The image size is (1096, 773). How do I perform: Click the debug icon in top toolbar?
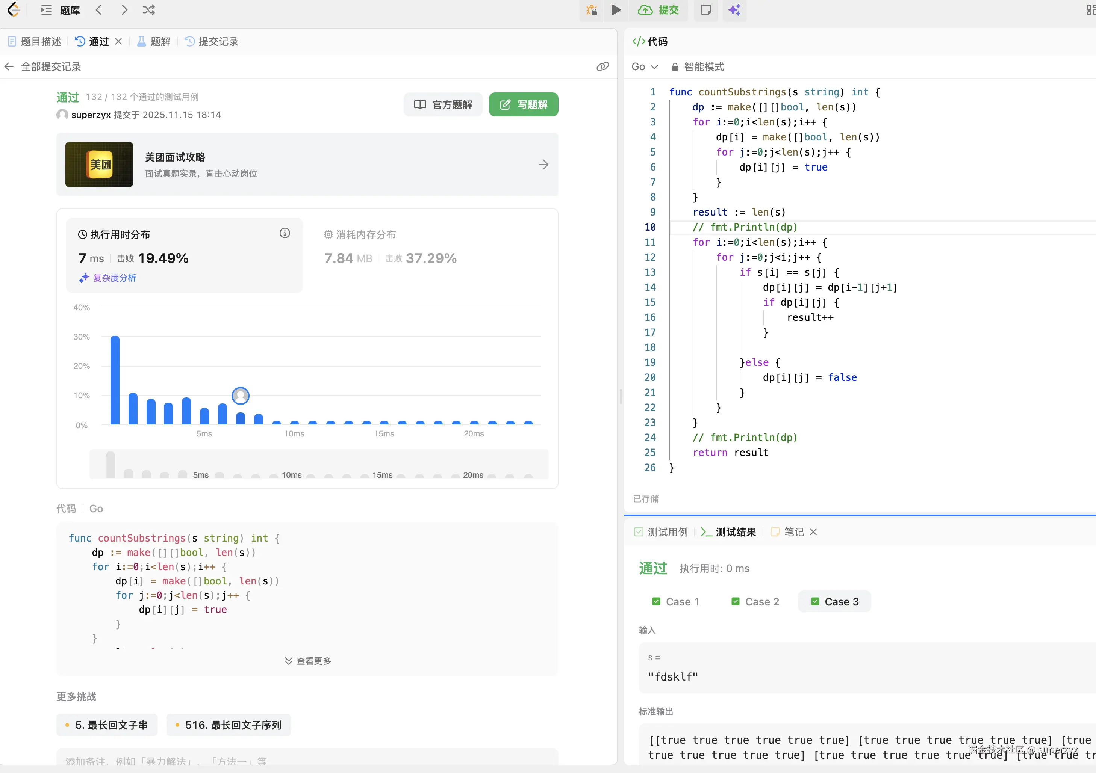592,10
